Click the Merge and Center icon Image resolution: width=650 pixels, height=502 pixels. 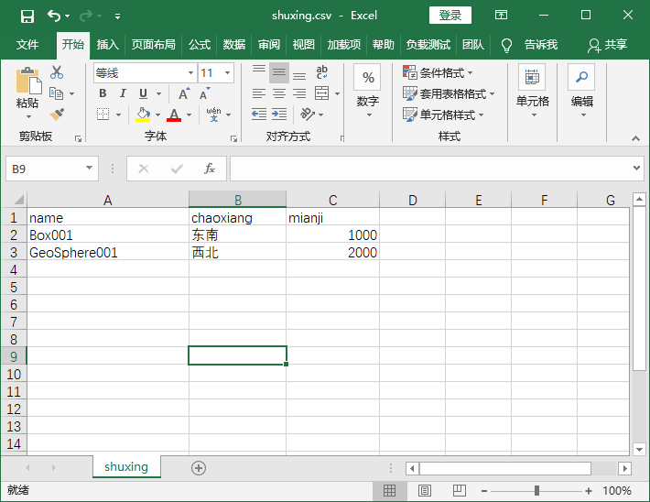(321, 93)
